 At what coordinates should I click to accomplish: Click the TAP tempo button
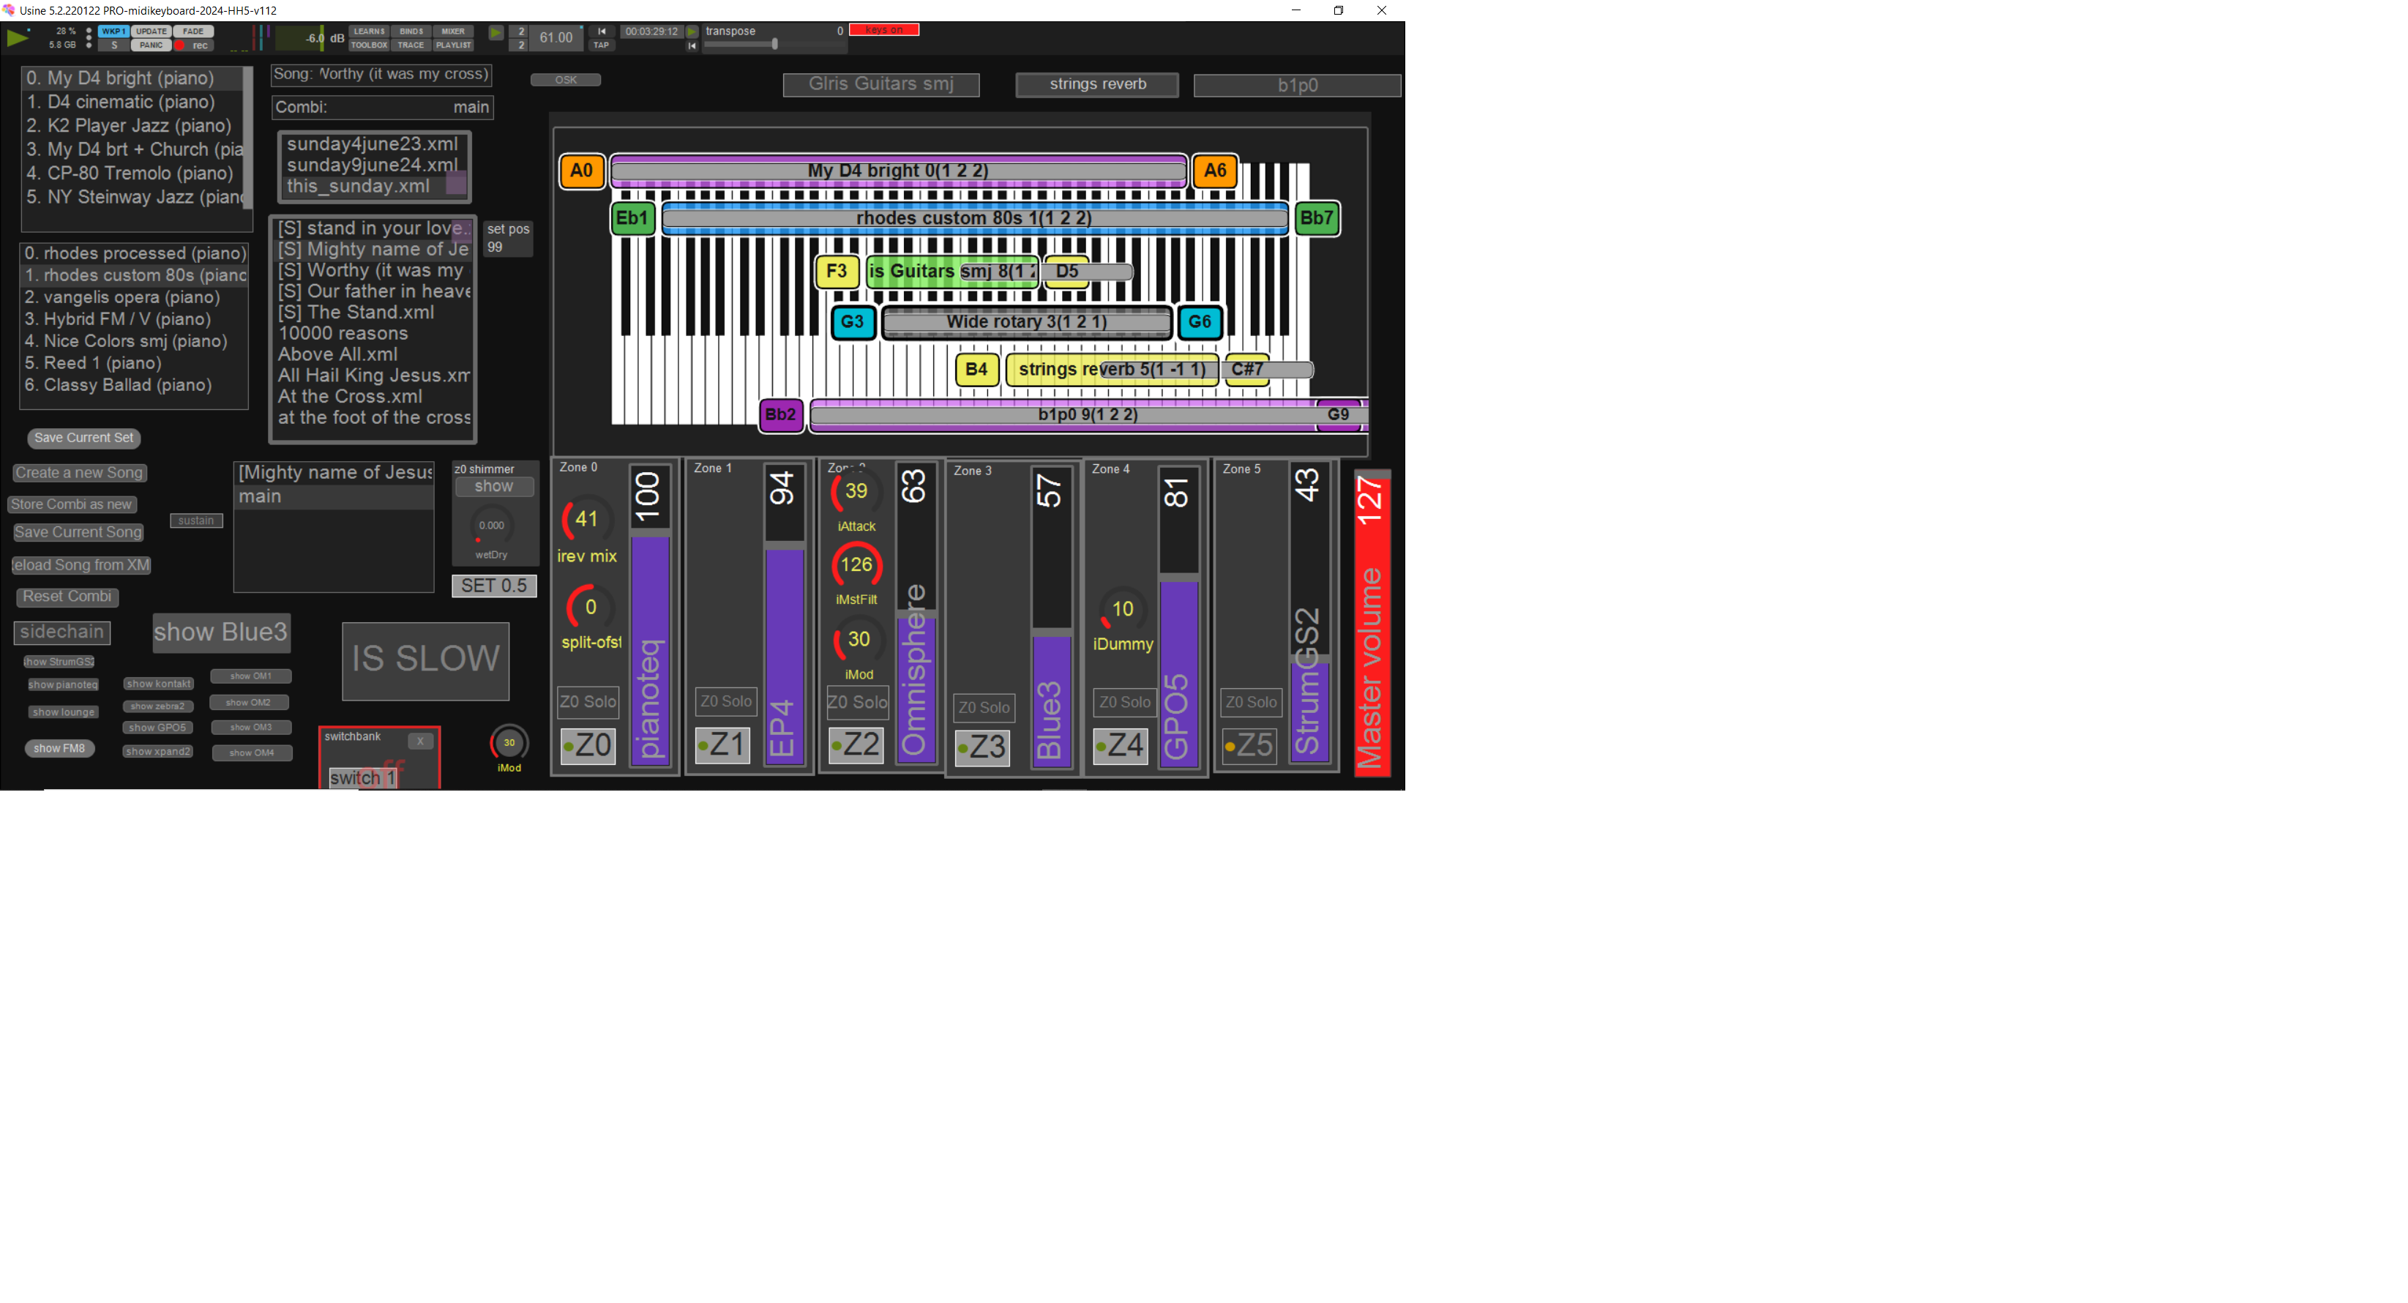[601, 45]
